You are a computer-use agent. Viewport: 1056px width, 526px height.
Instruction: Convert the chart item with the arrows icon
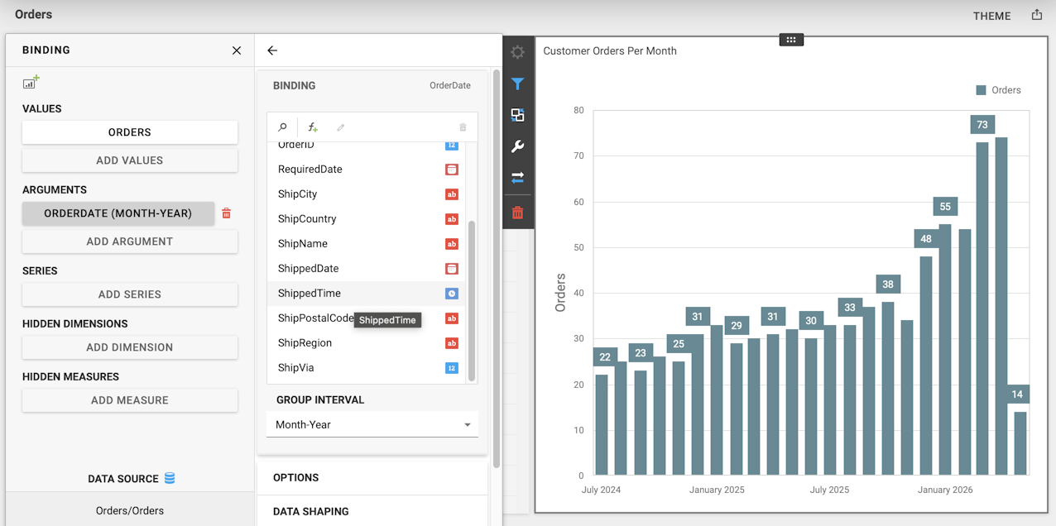(517, 178)
